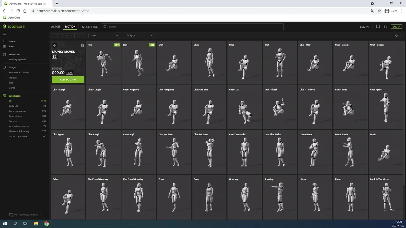Screen dimensions: 406x228
Task: Open the gear settings dropdown
Action: point(397,36)
